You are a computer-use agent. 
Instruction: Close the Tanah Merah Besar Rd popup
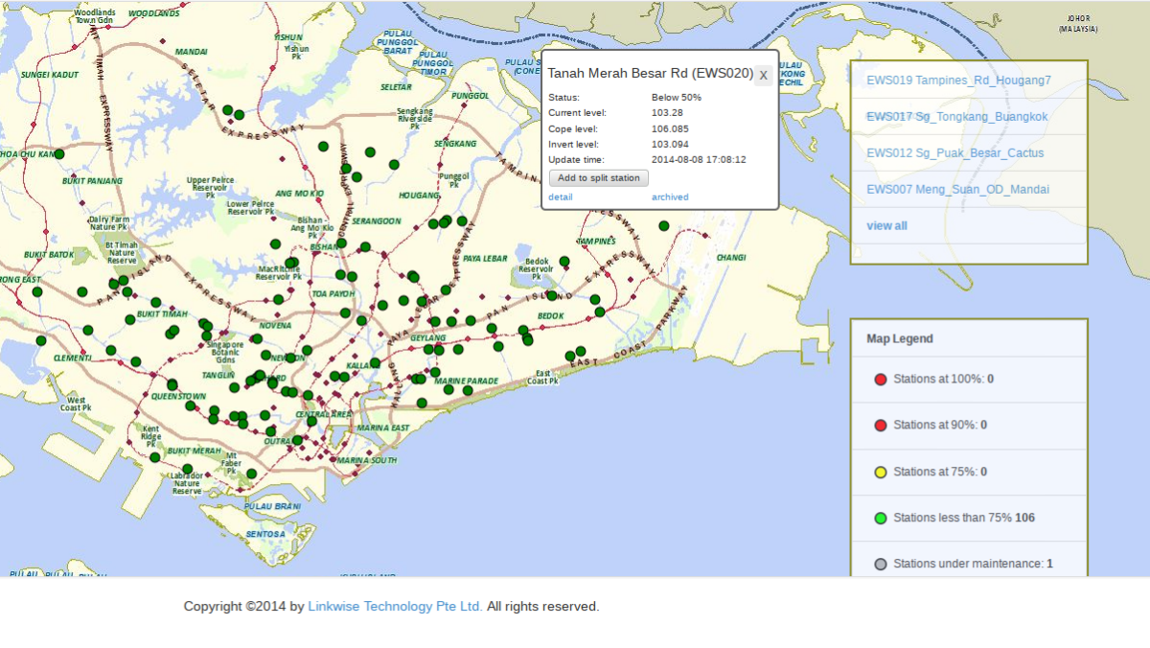point(764,75)
